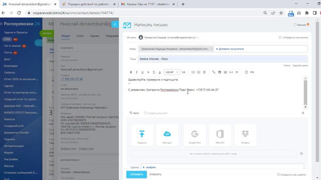Bookmark this page with the star icon
This screenshot has height=180, width=321.
[281, 13]
